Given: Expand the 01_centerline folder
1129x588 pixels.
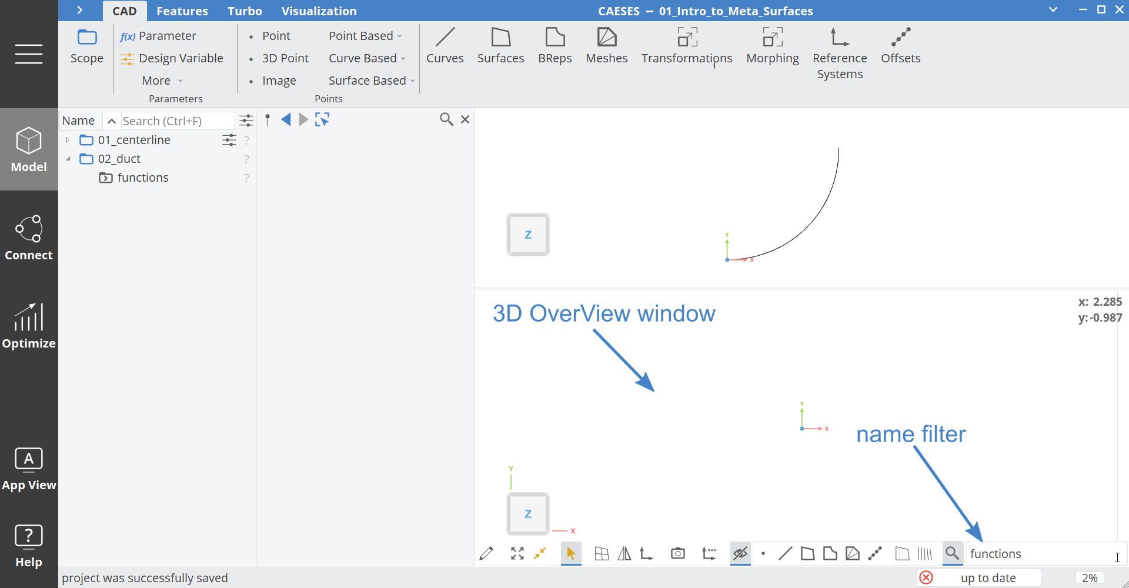Looking at the screenshot, I should 68,140.
